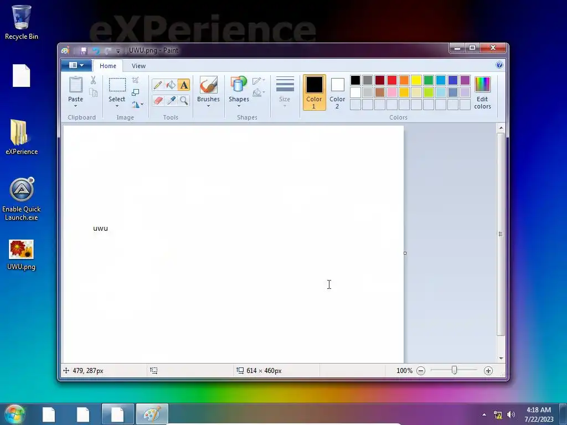This screenshot has width=567, height=425.
Task: Click the Undo arrow in title bar
Action: coord(96,50)
